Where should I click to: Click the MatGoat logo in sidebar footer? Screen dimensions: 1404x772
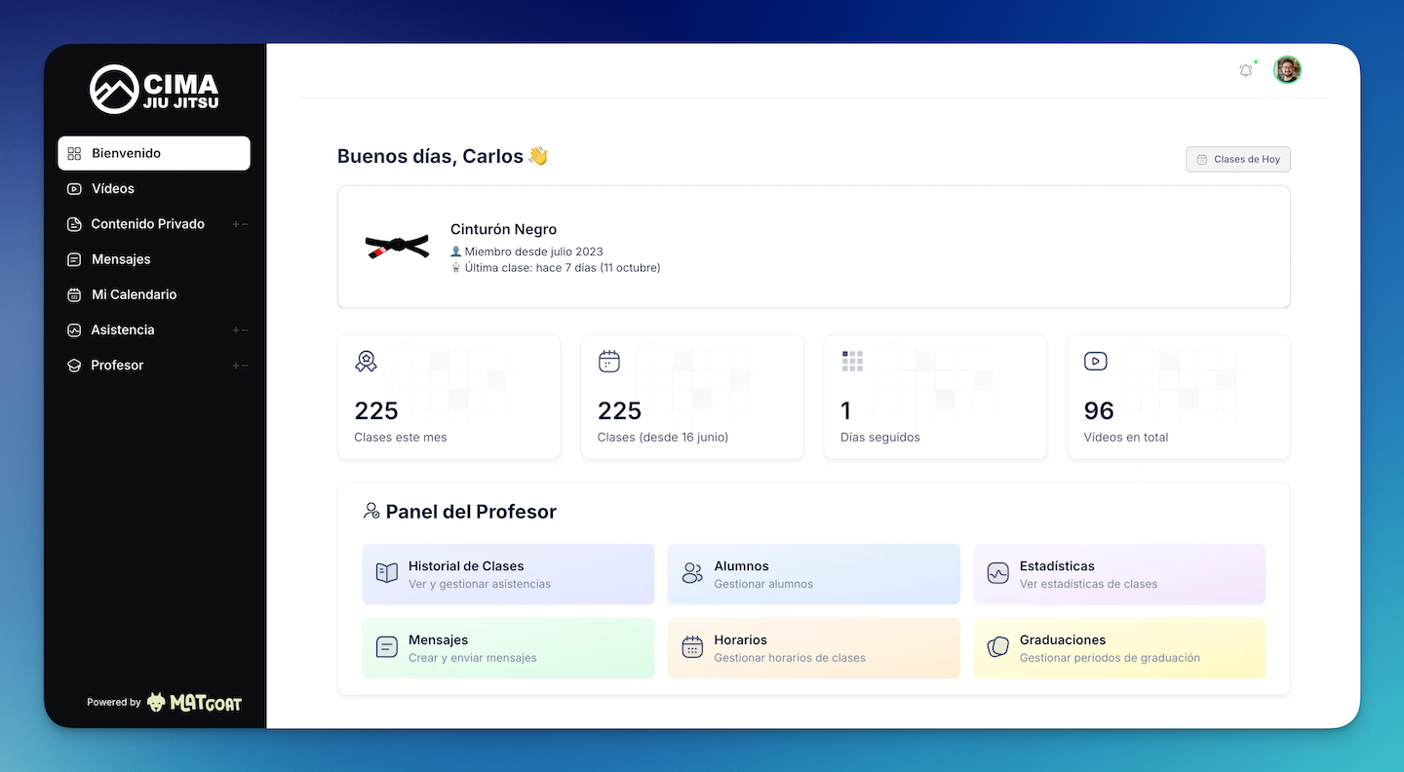[x=194, y=702]
